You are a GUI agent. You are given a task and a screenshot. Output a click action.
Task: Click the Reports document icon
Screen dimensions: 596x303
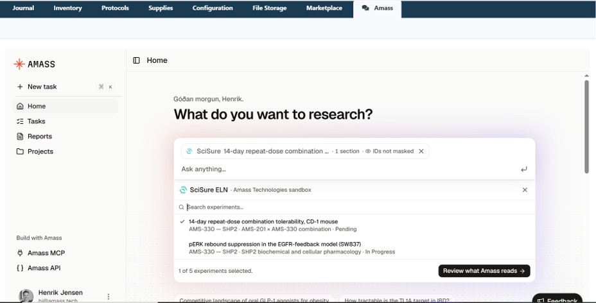pos(20,136)
